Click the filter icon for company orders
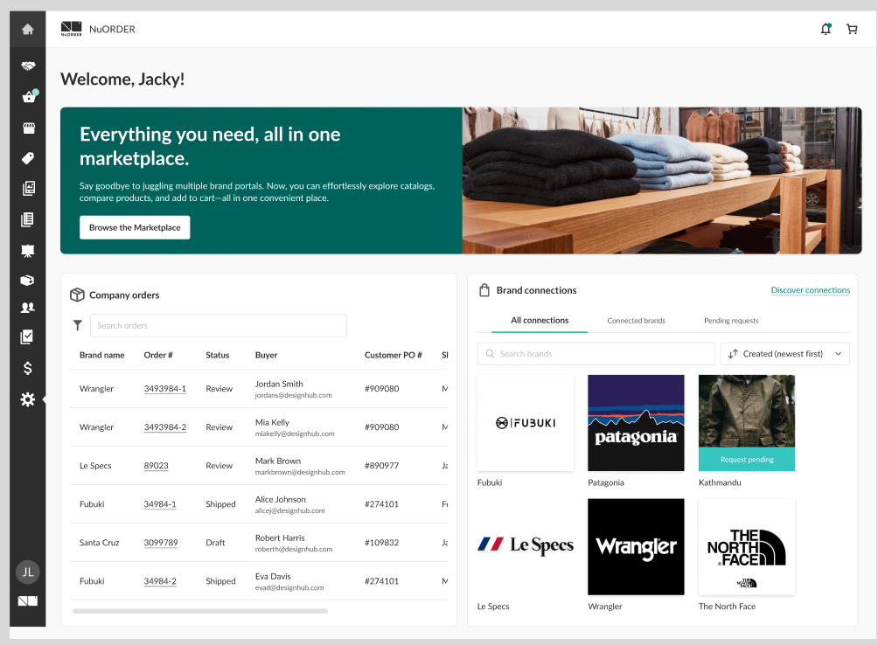Image resolution: width=878 pixels, height=645 pixels. tap(78, 325)
